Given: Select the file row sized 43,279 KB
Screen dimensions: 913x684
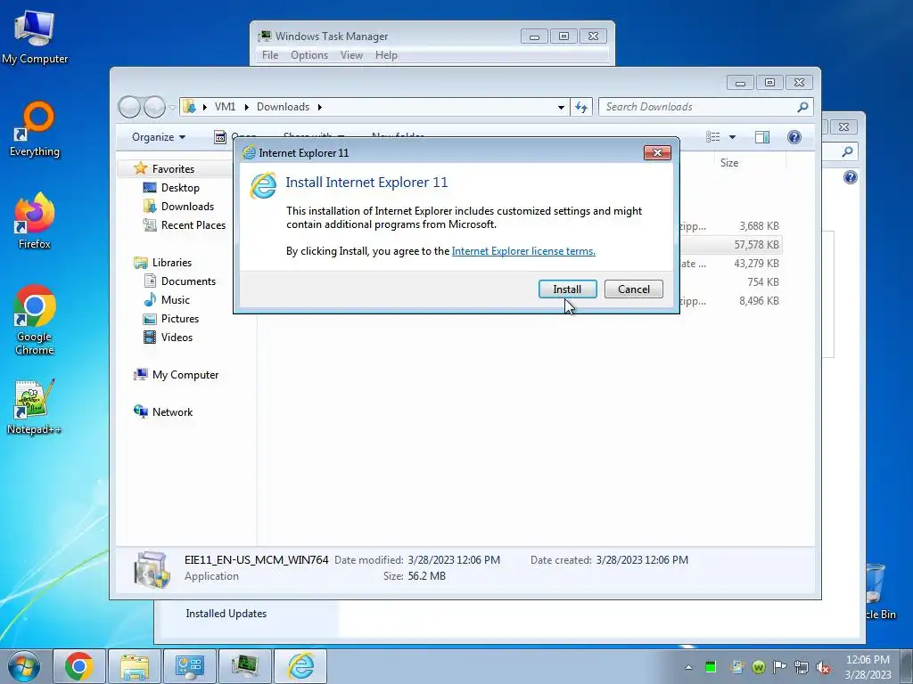Looking at the screenshot, I should pos(730,264).
